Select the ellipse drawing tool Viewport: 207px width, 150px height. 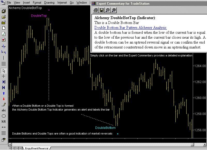coord(4,116)
